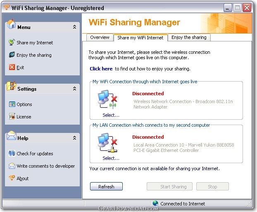
Task: Click the red Exit icon in Menu
Action: click(x=12, y=67)
